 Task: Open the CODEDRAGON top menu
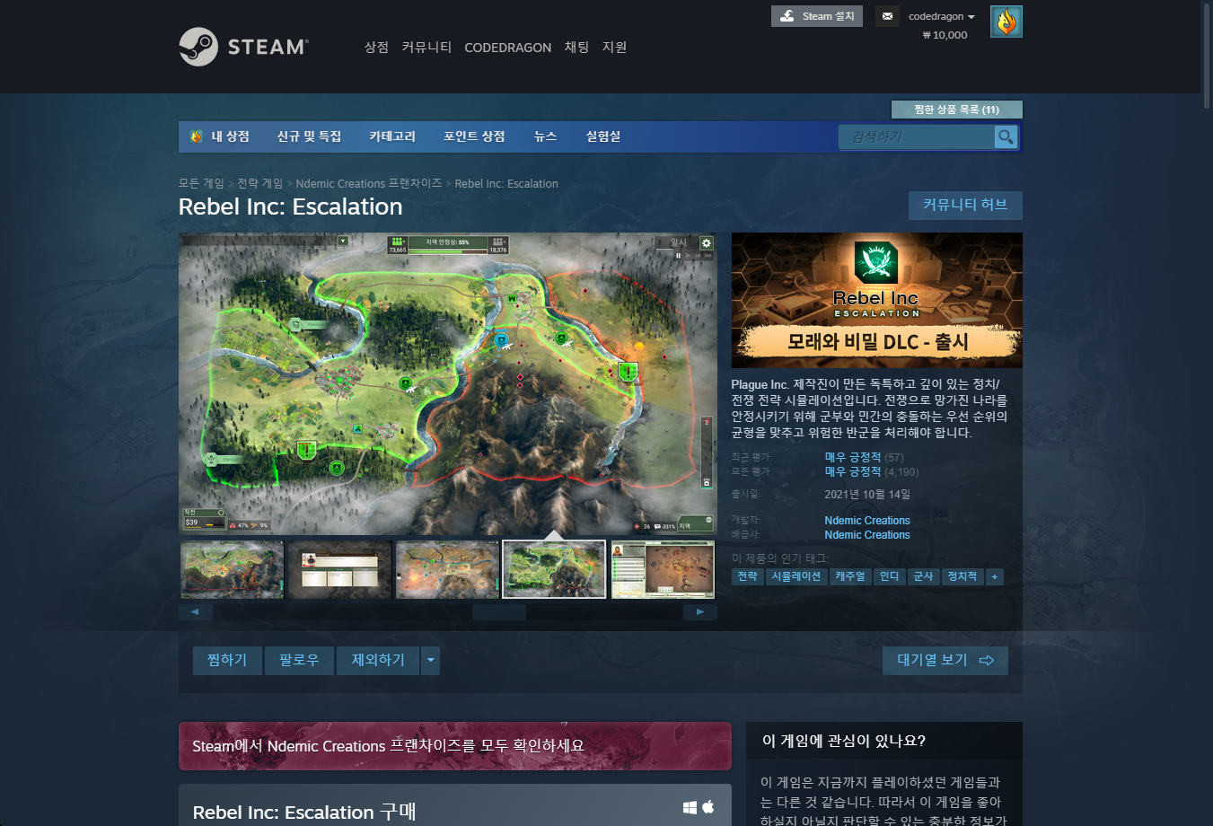(507, 48)
